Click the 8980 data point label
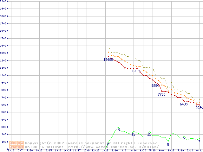The width and height of the screenshot is (203, 152). pyautogui.click(x=155, y=85)
